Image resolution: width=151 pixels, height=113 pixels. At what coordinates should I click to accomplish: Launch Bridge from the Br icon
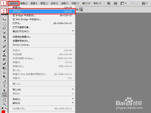click(x=109, y=3)
